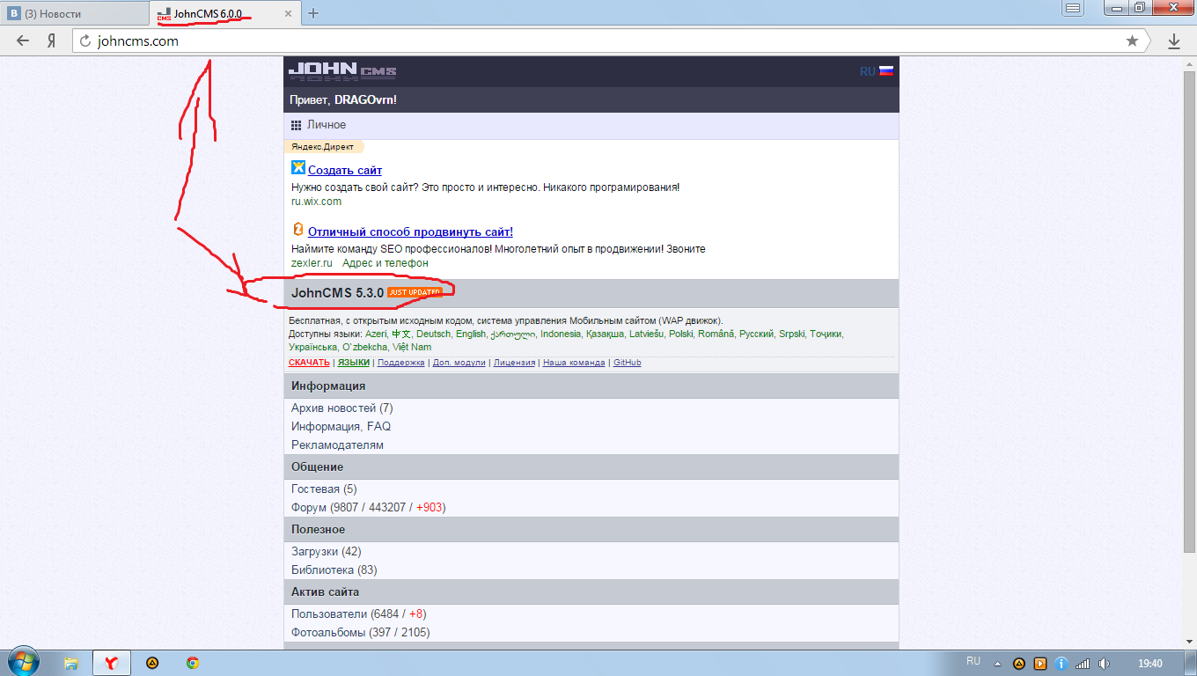Launch Google Chrome from the taskbar
Image resolution: width=1197 pixels, height=676 pixels.
[x=193, y=663]
